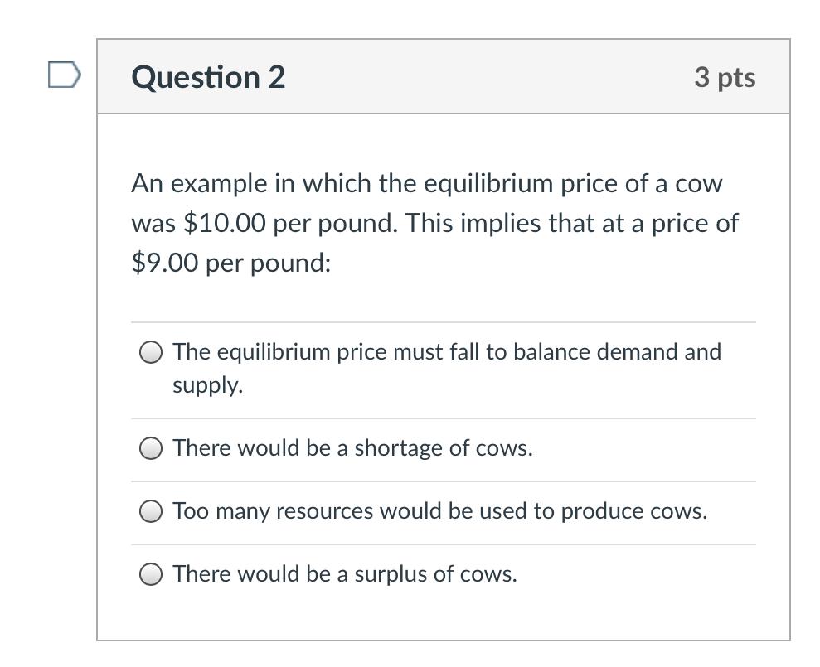The width and height of the screenshot is (820, 667).
Task: Click the "Question 2" heading
Action: 208,77
